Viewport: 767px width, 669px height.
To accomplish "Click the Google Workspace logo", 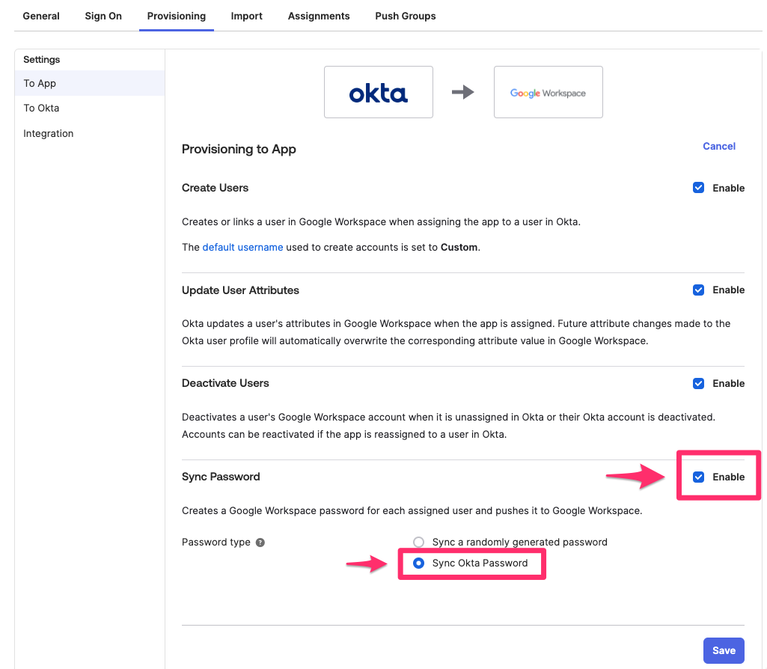I will tap(548, 91).
